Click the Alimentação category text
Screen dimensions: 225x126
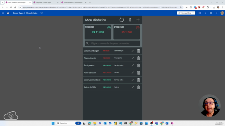[119, 51]
